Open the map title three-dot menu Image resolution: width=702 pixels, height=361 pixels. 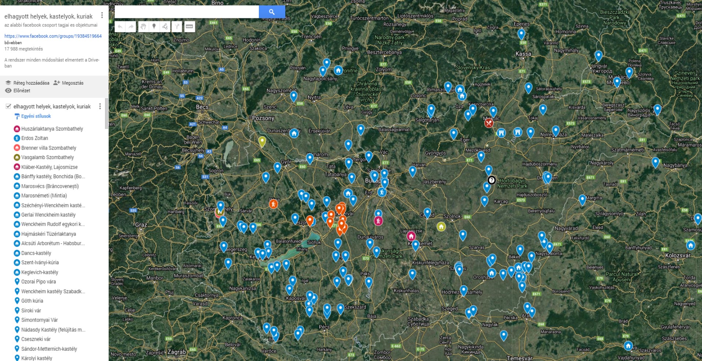102,15
